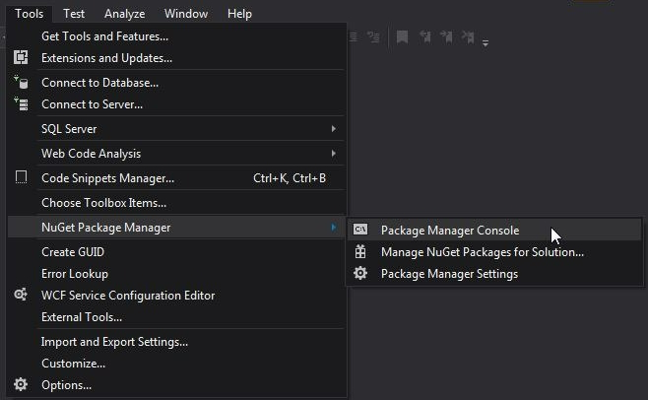Image resolution: width=648 pixels, height=400 pixels.
Task: Open the toolbar overflow options dropdown
Action: pos(486,42)
